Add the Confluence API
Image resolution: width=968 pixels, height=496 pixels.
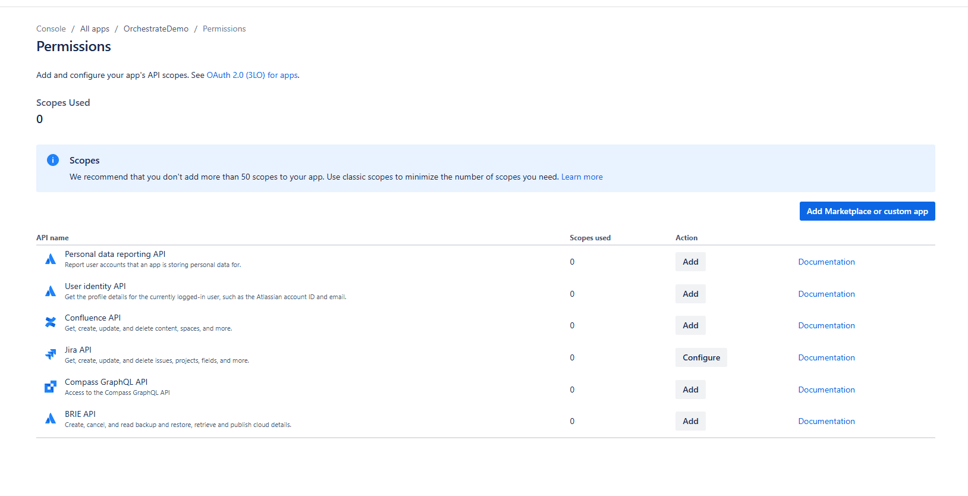coord(690,325)
